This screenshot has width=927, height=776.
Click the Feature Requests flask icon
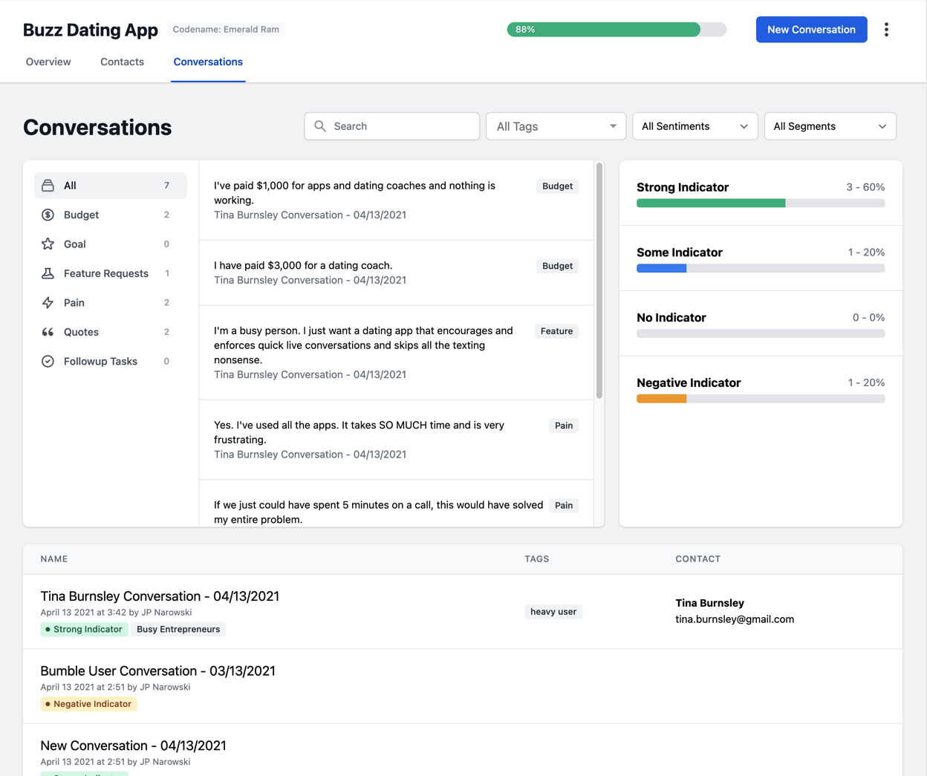pos(48,273)
